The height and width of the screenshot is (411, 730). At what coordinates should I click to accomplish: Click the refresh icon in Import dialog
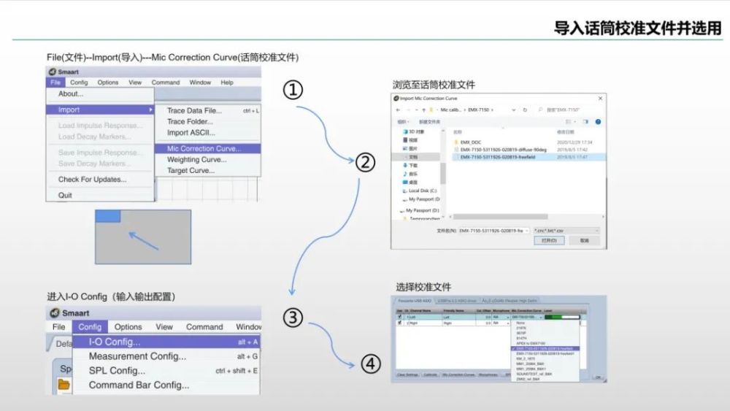[x=525, y=110]
